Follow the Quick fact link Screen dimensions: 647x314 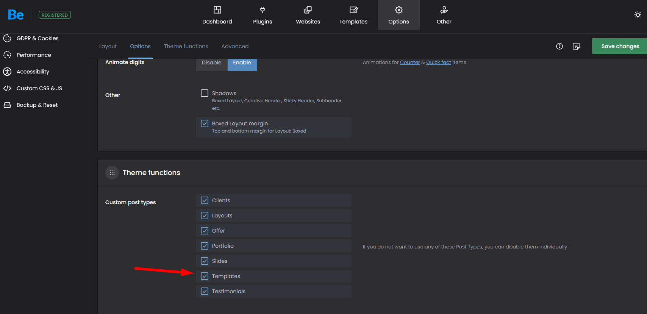tap(439, 62)
